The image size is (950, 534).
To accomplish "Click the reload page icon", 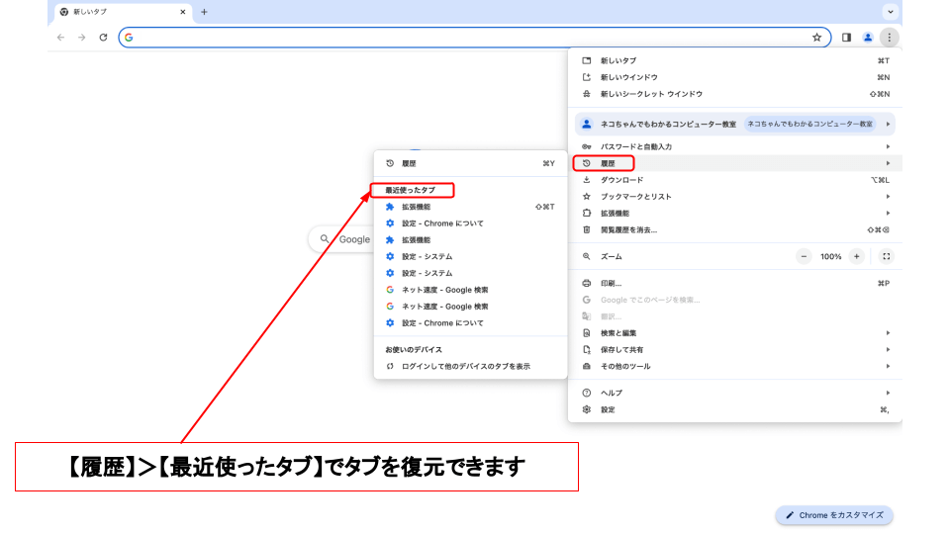I will pyautogui.click(x=103, y=38).
